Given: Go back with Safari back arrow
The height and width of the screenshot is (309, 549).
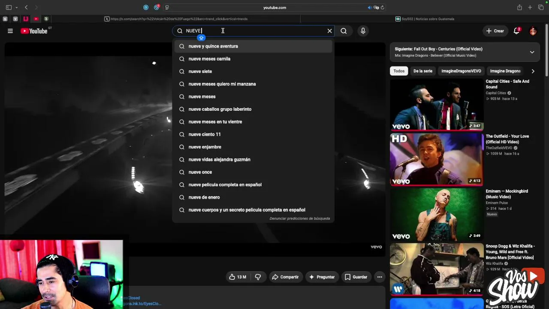Looking at the screenshot, I should coord(26,7).
